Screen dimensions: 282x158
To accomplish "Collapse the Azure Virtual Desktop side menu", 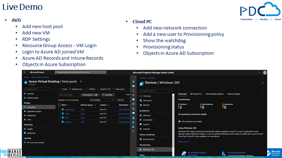I will [x=54, y=89].
